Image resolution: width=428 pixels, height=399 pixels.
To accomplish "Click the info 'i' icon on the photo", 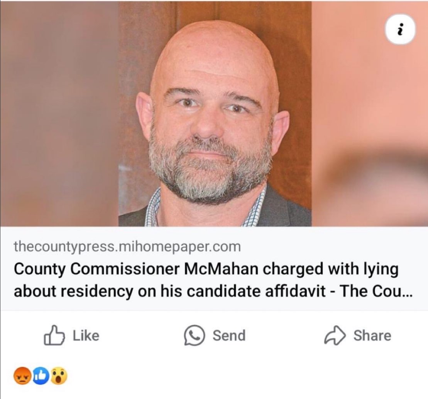I will [x=400, y=30].
